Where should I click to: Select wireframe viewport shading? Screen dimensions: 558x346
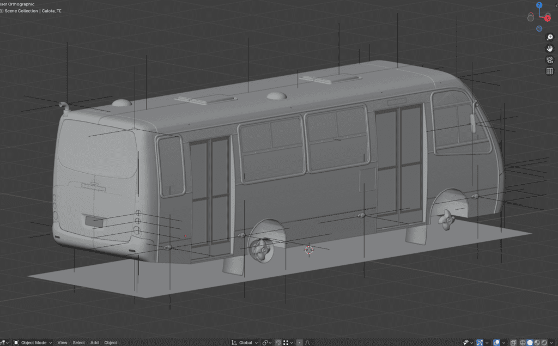pos(523,343)
